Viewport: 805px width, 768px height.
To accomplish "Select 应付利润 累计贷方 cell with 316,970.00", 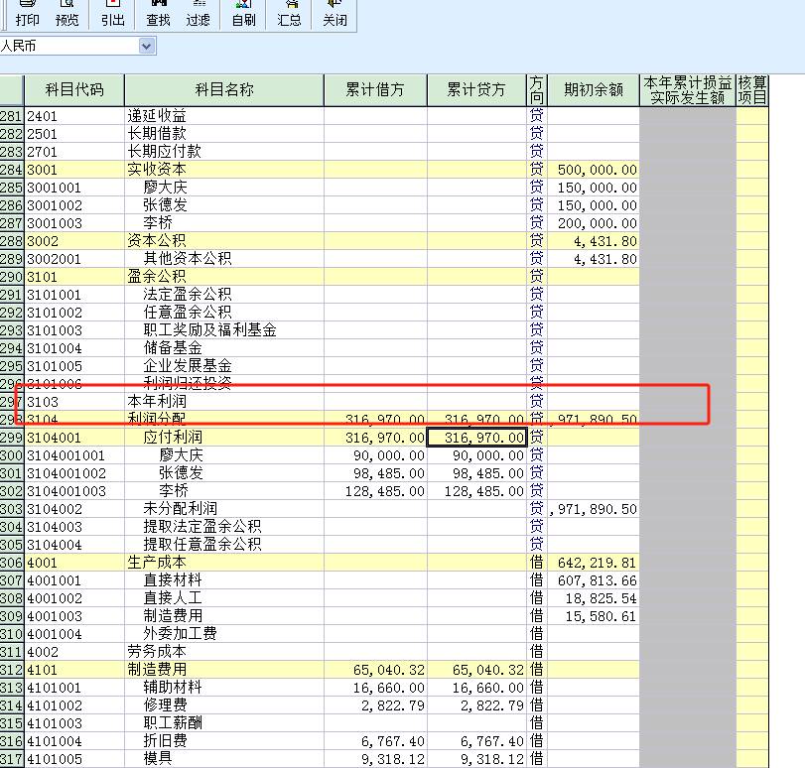I will click(x=477, y=438).
